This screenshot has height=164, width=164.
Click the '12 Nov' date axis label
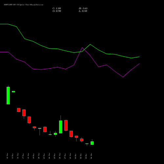[x=7, y=156]
